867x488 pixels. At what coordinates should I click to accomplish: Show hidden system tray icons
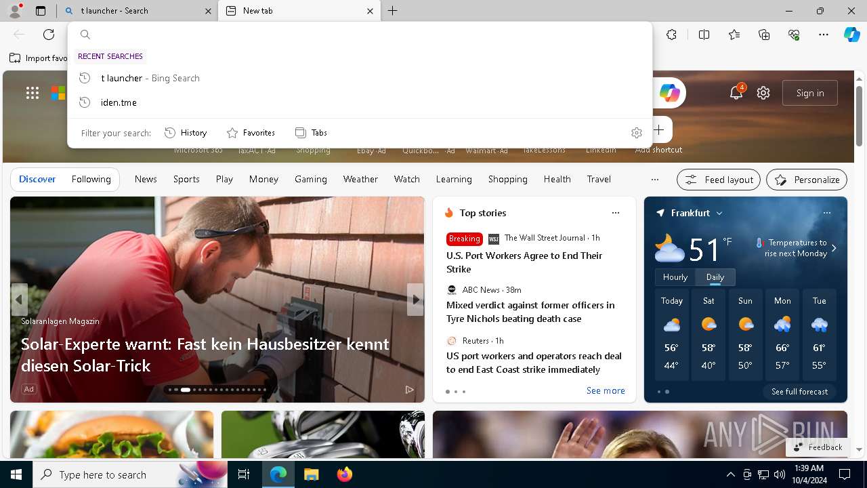tap(730, 474)
